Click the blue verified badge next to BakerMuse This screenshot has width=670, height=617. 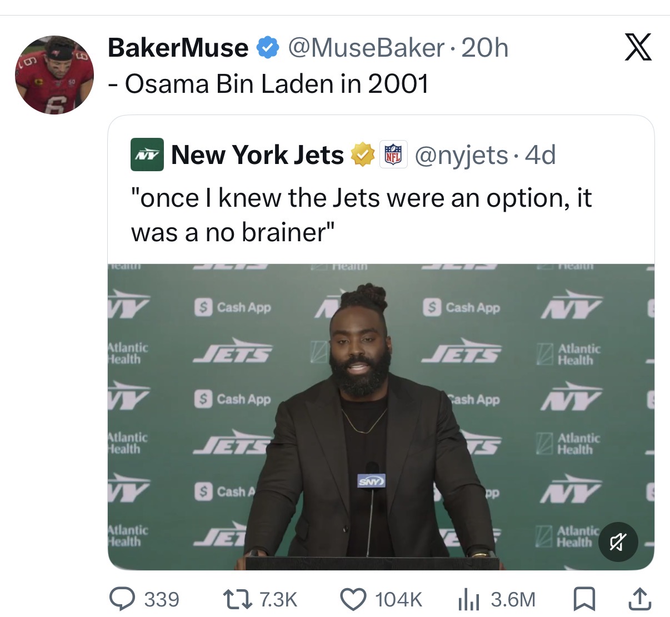tap(267, 48)
